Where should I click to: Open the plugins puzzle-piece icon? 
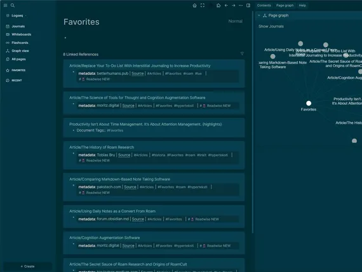pos(218,5)
